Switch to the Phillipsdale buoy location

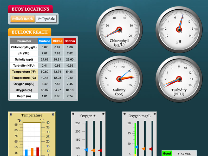(46, 19)
